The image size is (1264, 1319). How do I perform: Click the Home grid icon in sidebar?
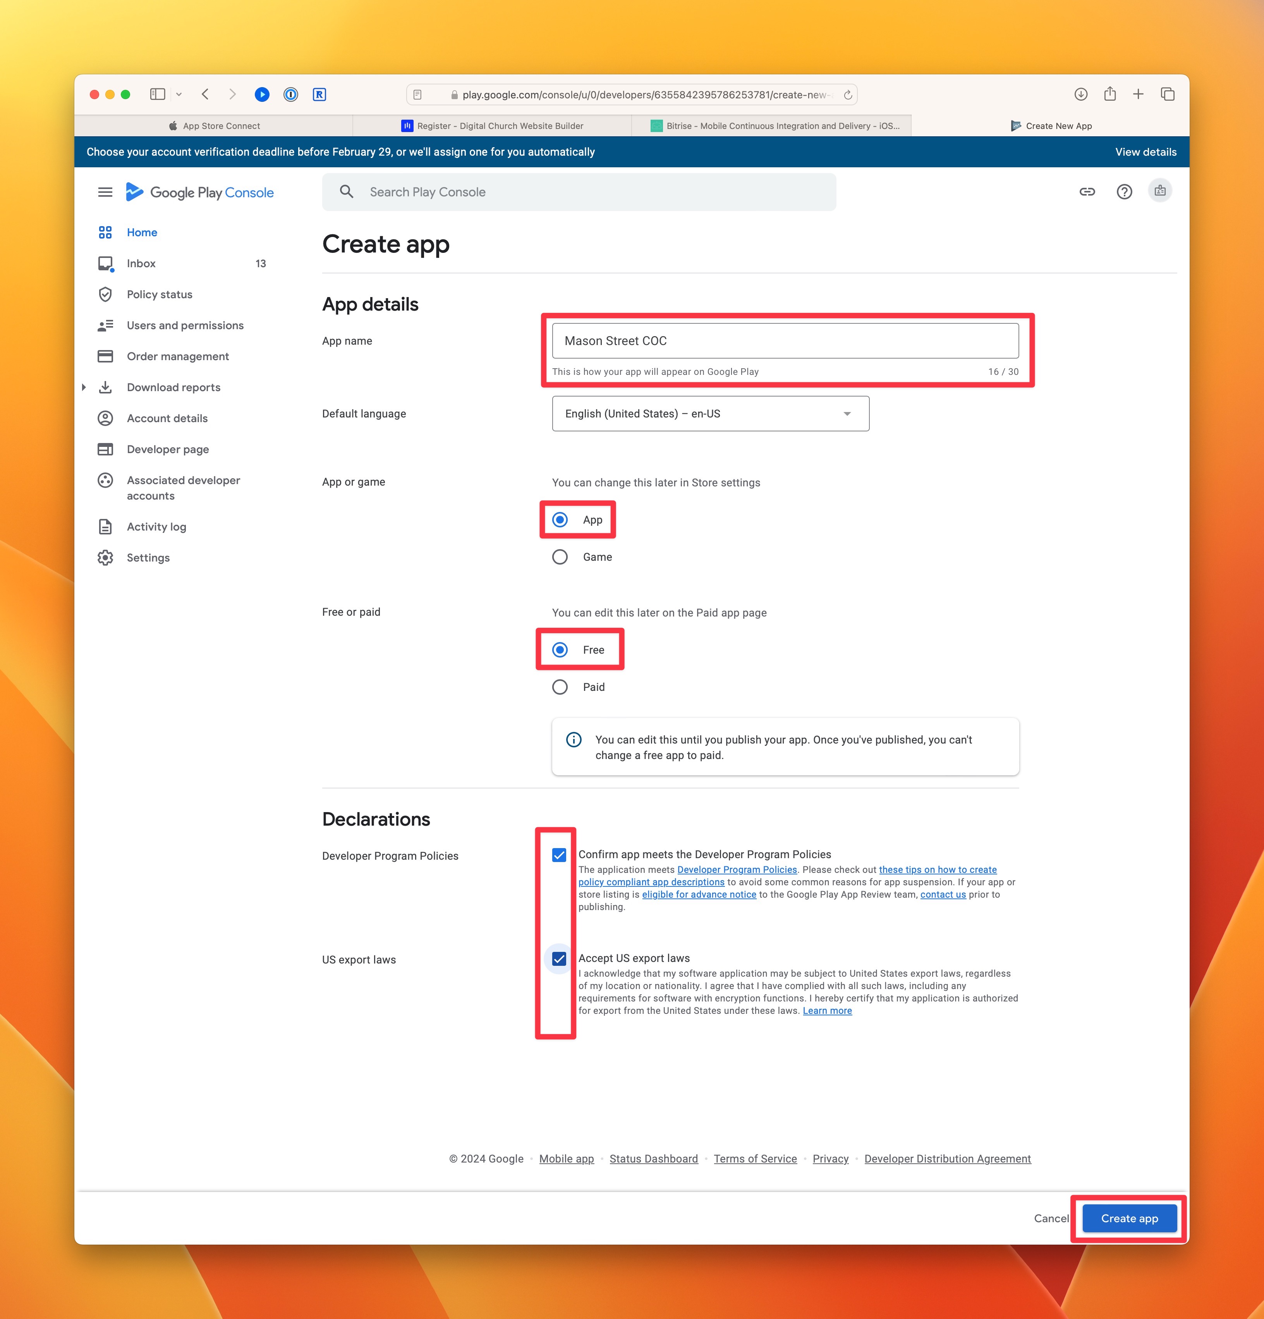(105, 232)
